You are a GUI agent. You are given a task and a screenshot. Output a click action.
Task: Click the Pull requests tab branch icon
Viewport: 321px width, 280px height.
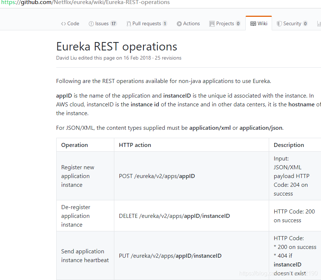[x=129, y=24]
